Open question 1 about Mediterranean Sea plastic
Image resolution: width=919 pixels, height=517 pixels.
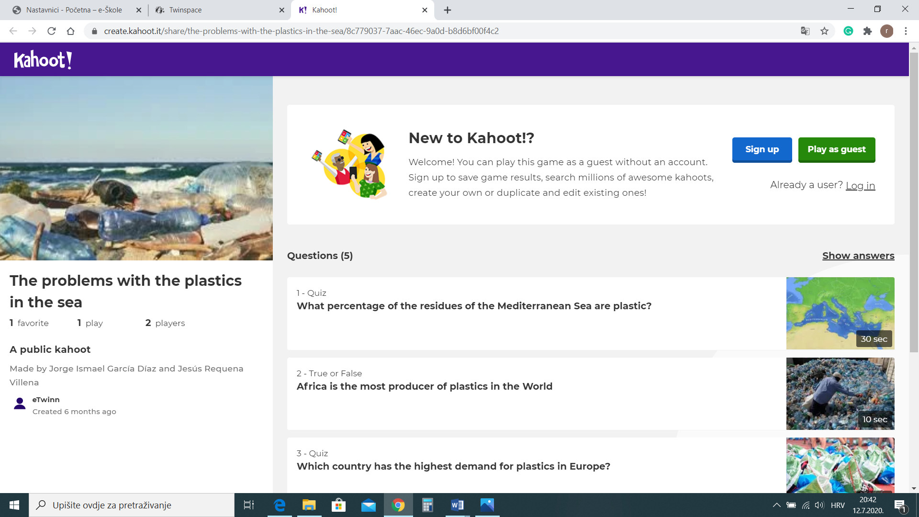click(537, 313)
